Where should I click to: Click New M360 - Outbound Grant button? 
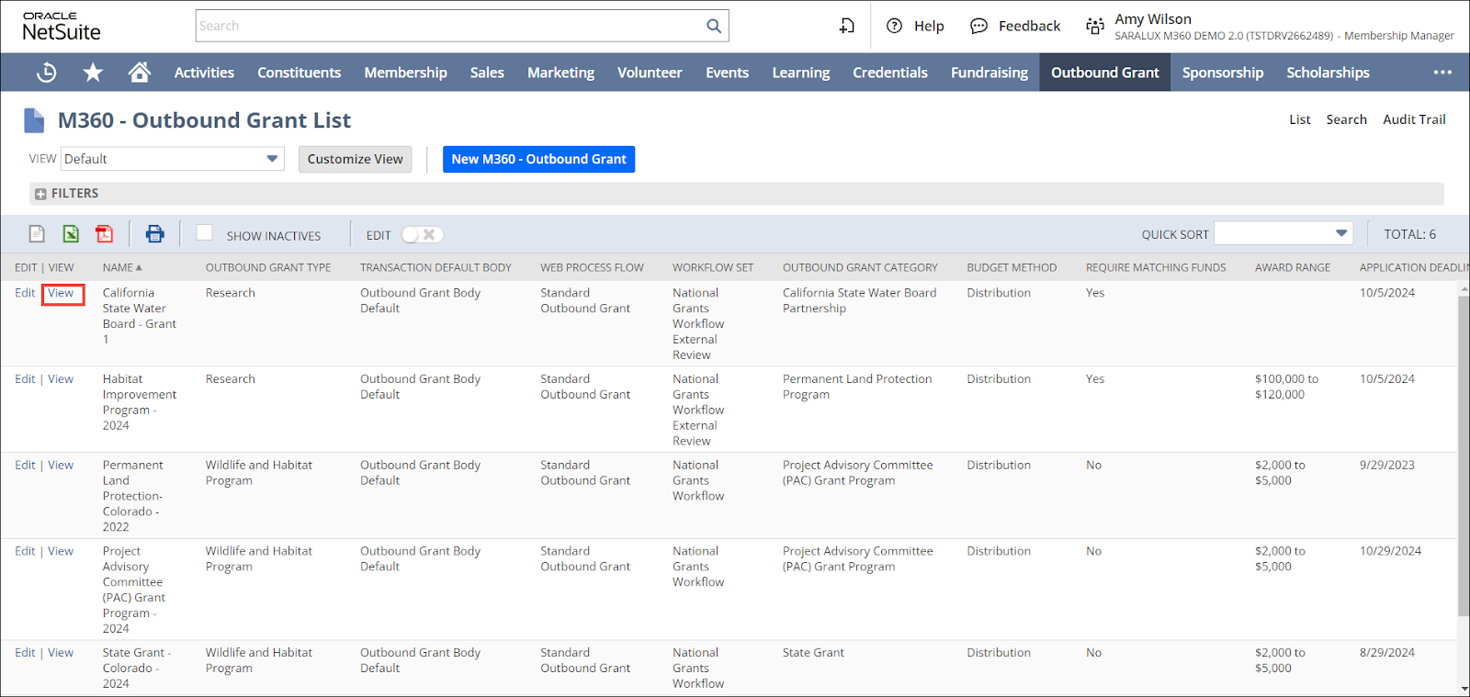click(x=538, y=159)
